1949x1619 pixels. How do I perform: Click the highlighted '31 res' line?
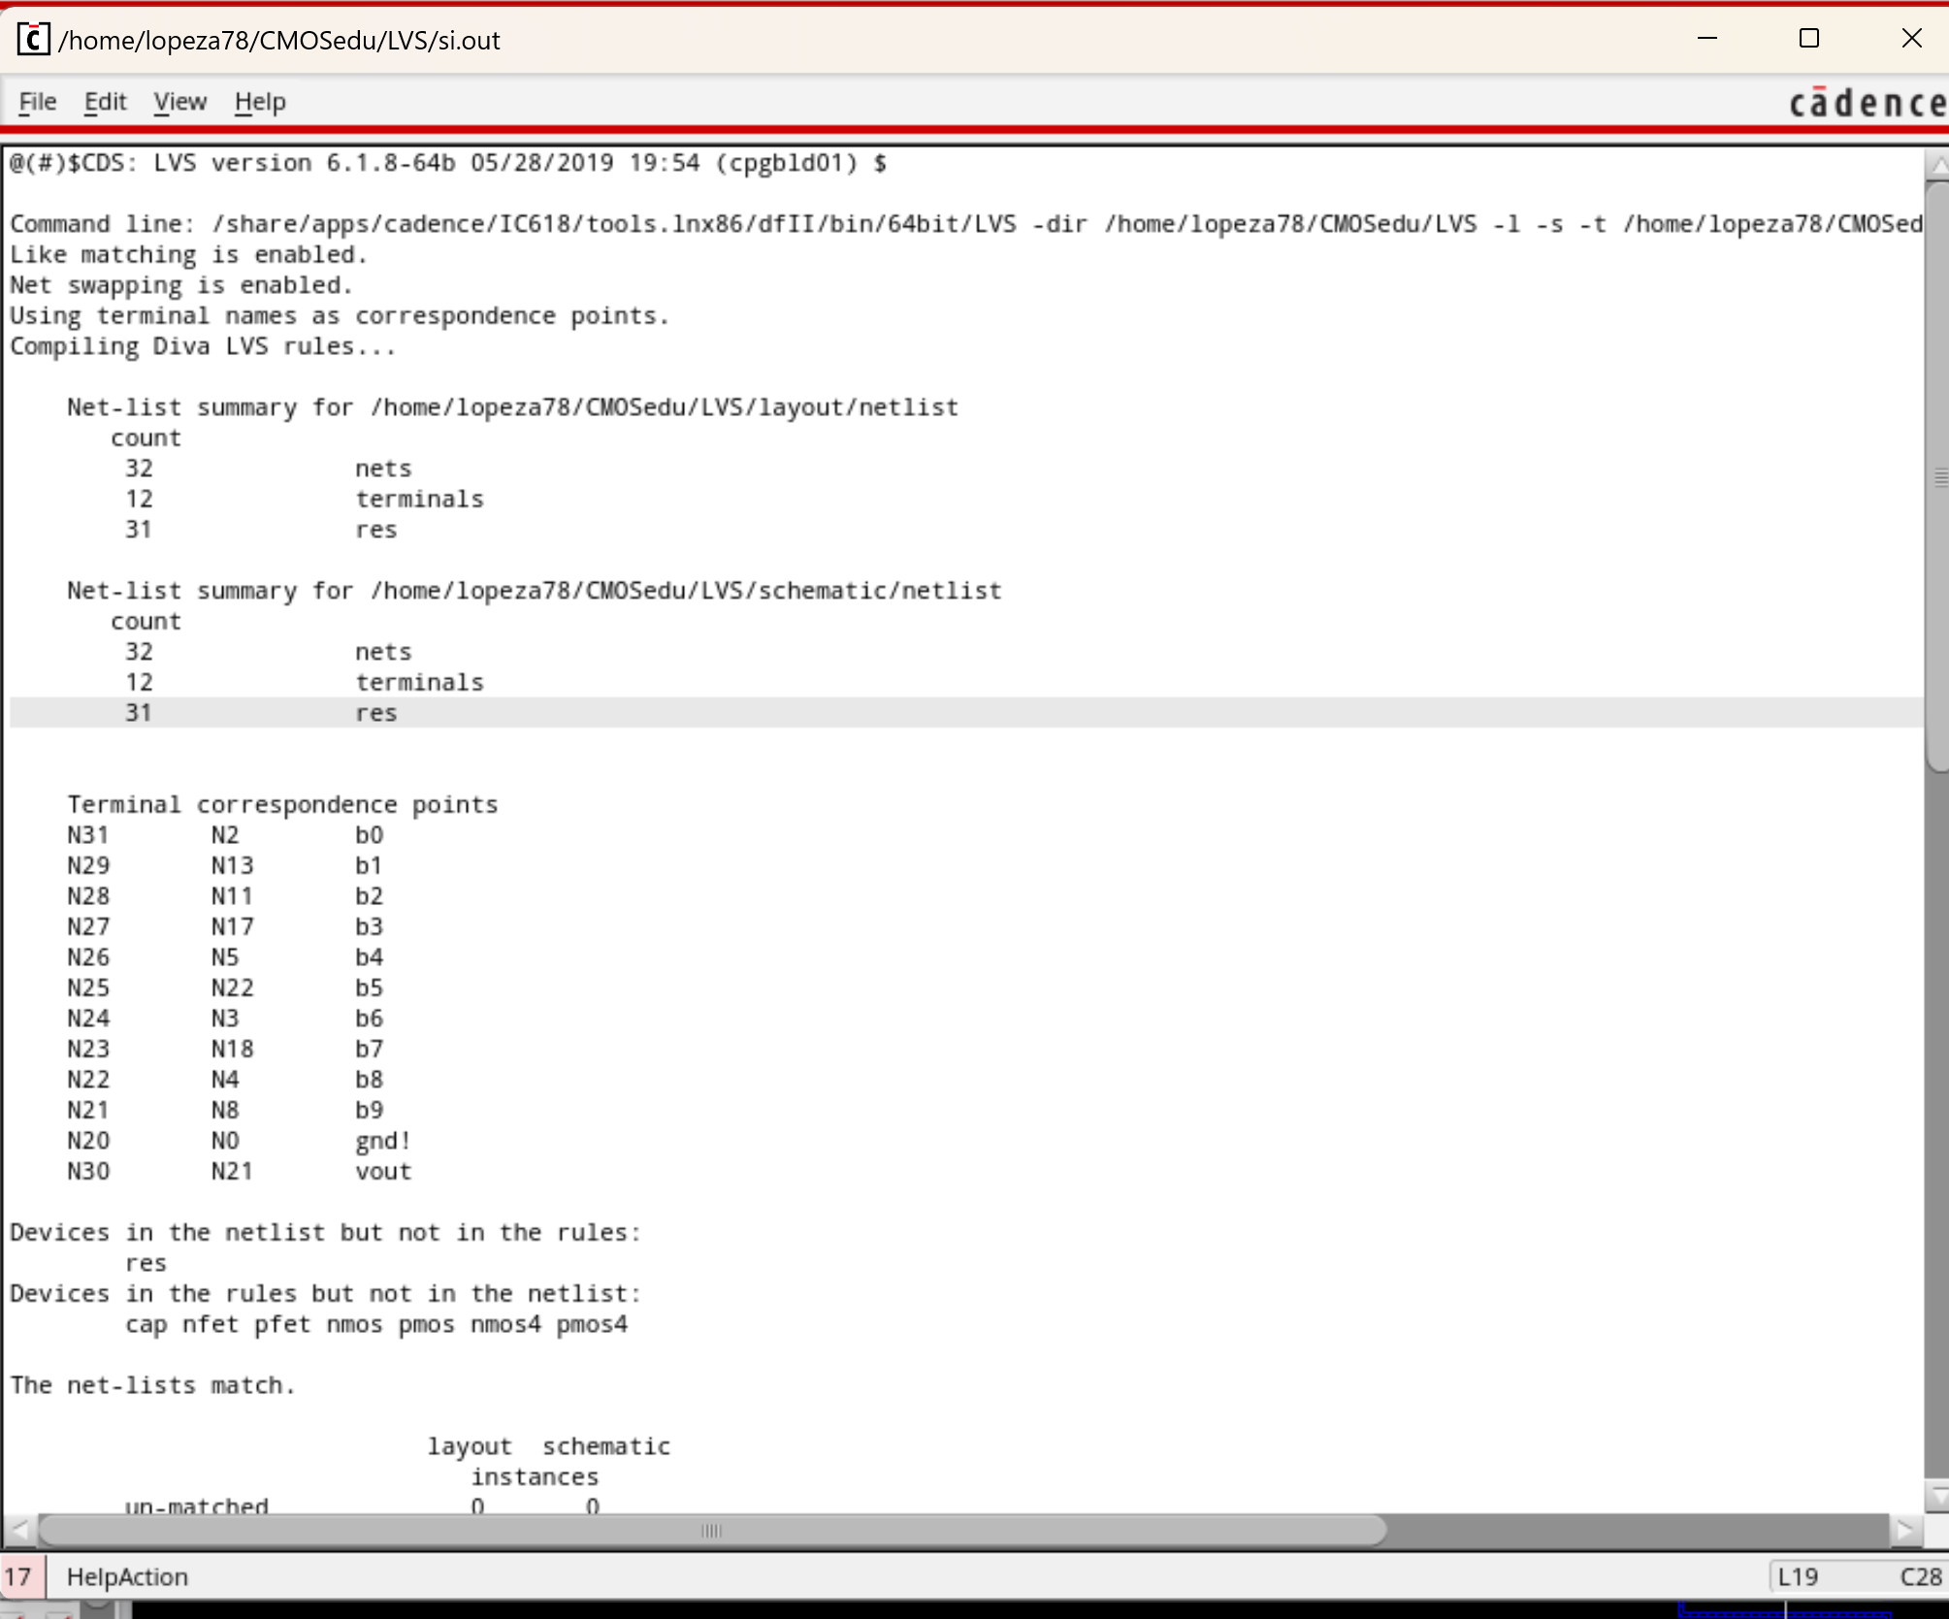[x=262, y=713]
